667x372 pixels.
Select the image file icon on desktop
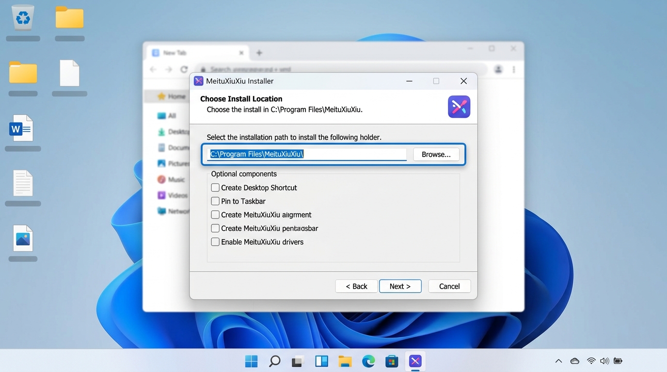(x=23, y=238)
